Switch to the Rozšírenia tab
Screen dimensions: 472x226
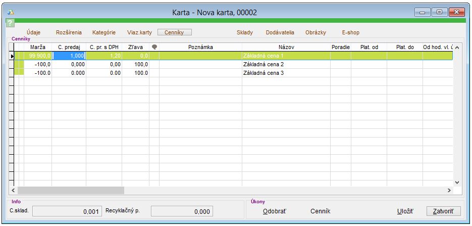coord(69,32)
